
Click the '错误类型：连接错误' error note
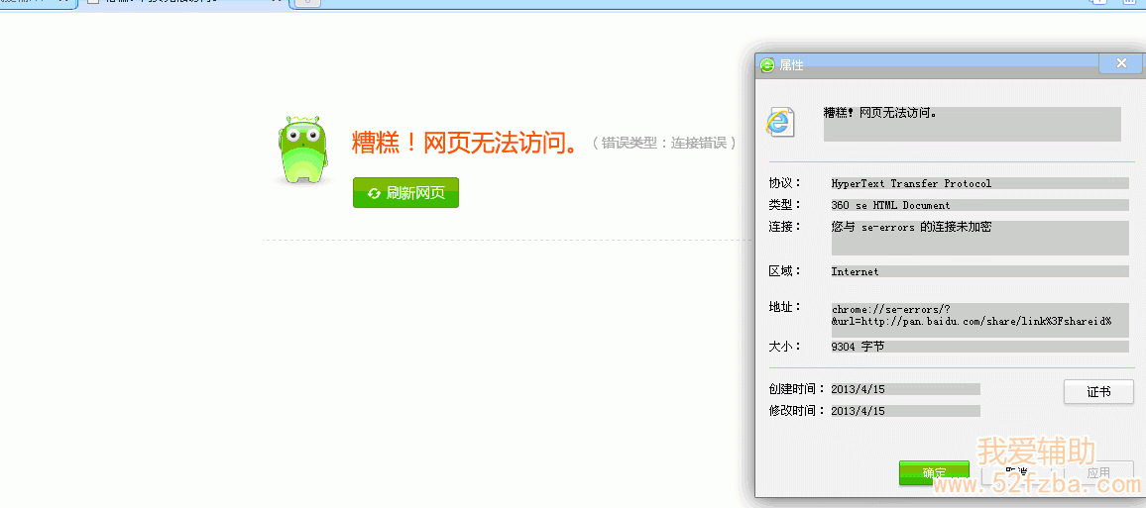(664, 143)
